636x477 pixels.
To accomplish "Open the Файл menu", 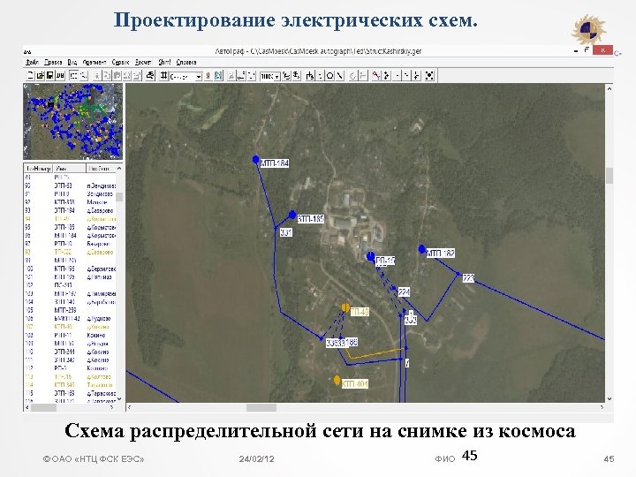I will point(32,62).
